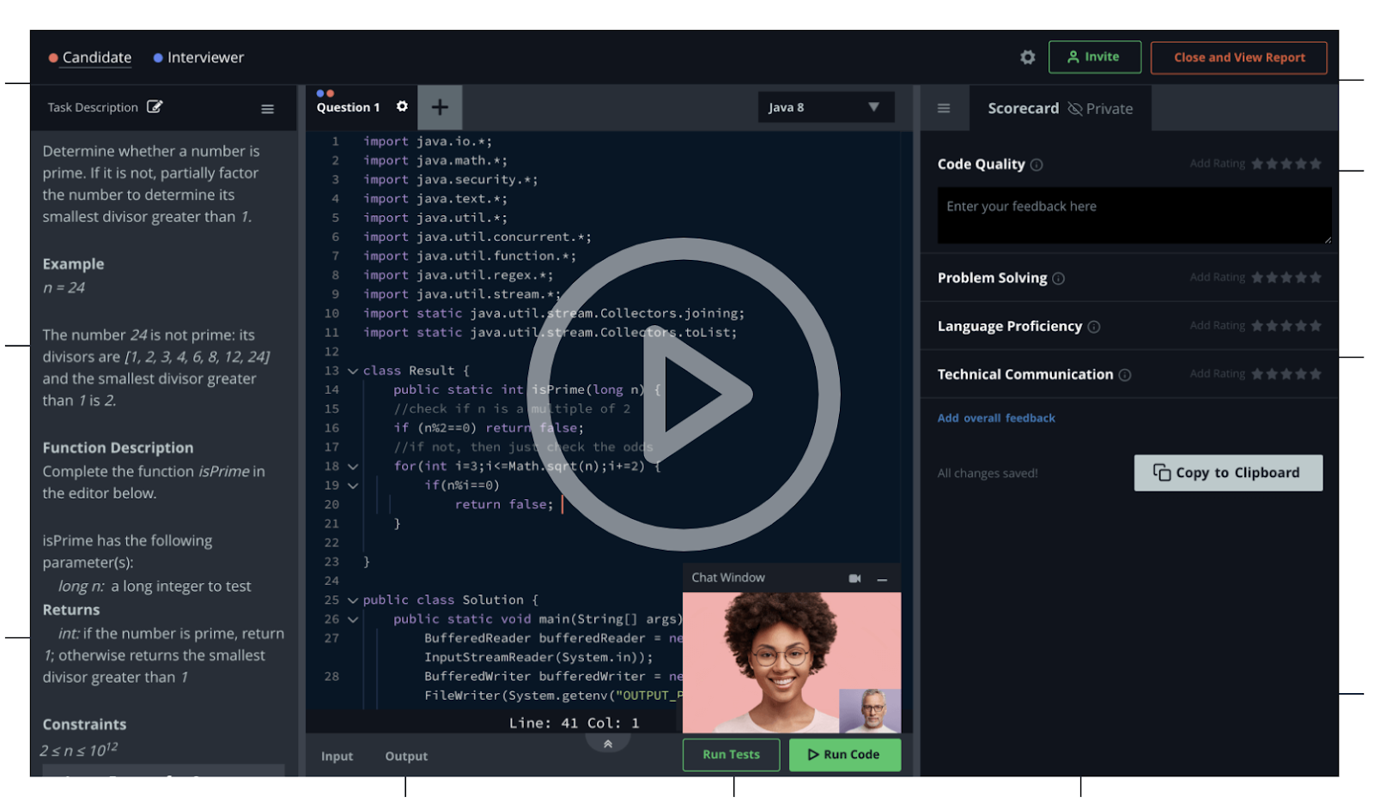Run the tests with Run Tests
The image size is (1374, 802).
pos(732,755)
